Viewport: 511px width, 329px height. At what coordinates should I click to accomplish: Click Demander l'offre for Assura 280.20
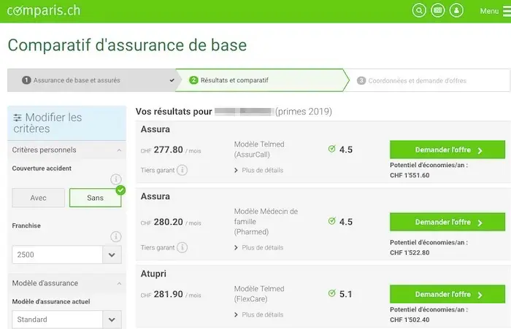click(x=447, y=222)
